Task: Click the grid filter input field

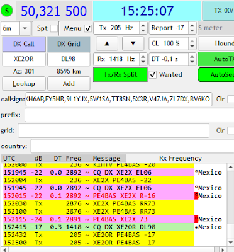Action: [x=113, y=130]
